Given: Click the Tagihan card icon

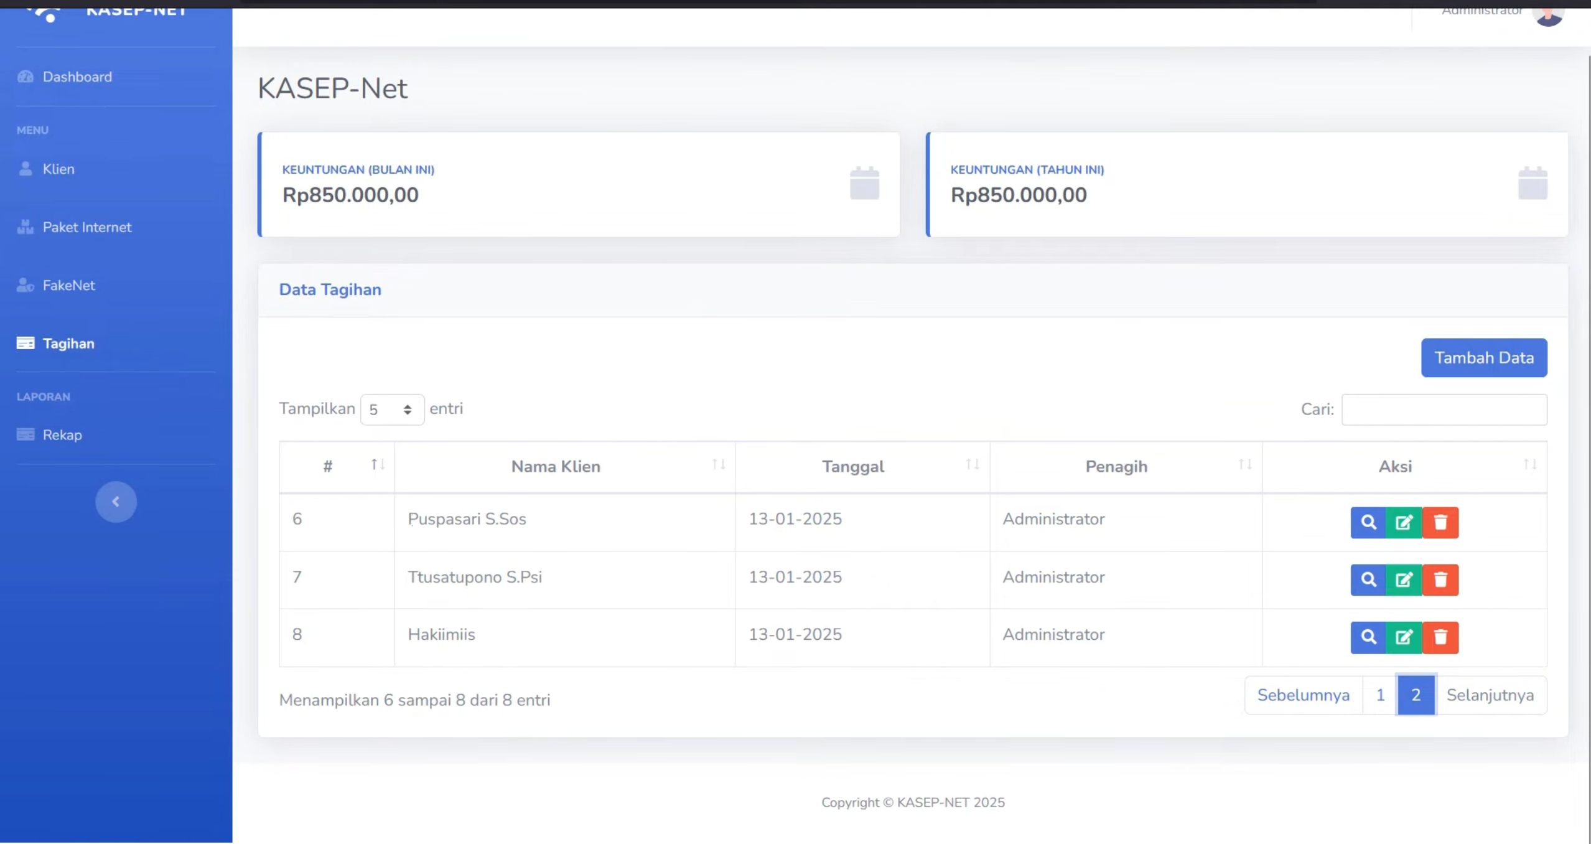Looking at the screenshot, I should click(26, 343).
